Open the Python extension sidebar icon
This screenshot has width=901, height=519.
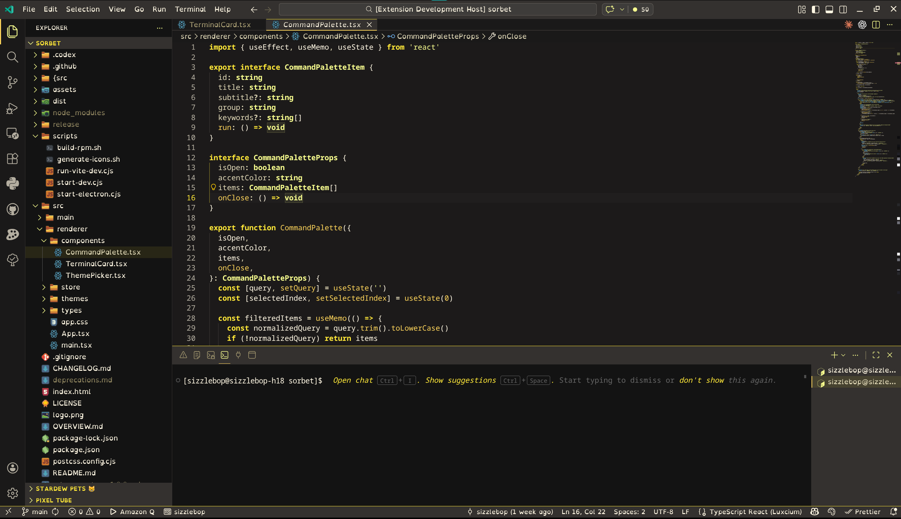coord(12,183)
